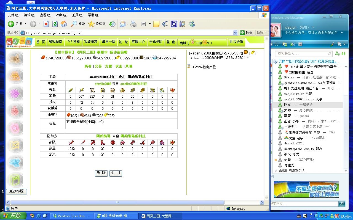The image size is (353, 220).
Task: Switch to M群-先进光电 taskbar window
Action: point(116,216)
